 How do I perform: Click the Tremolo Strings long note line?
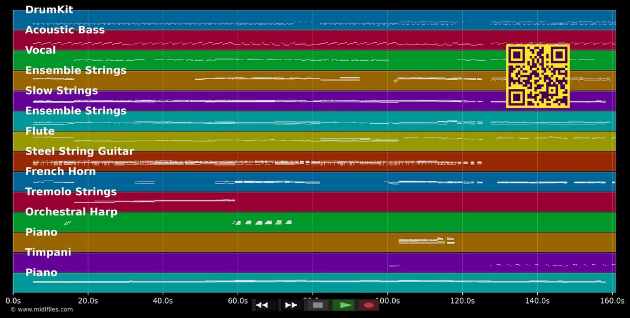[154, 201]
